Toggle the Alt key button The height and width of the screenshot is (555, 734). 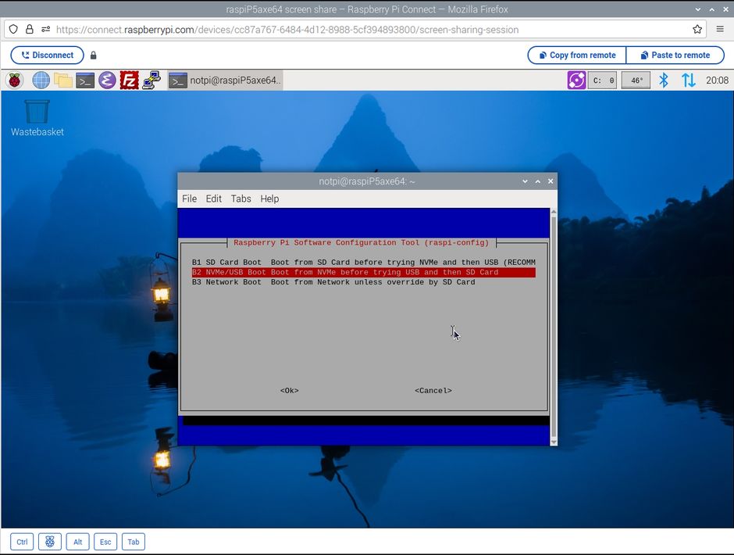point(78,542)
